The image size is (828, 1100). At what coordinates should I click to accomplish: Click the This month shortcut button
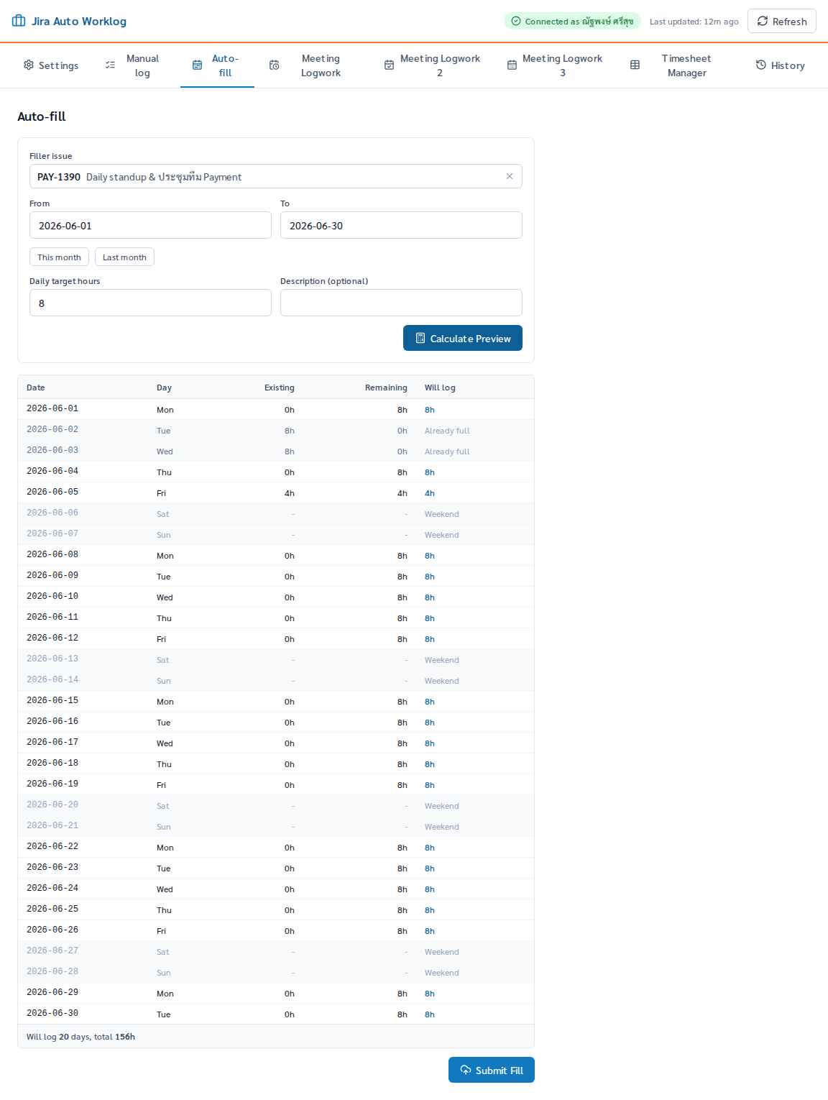click(x=59, y=257)
